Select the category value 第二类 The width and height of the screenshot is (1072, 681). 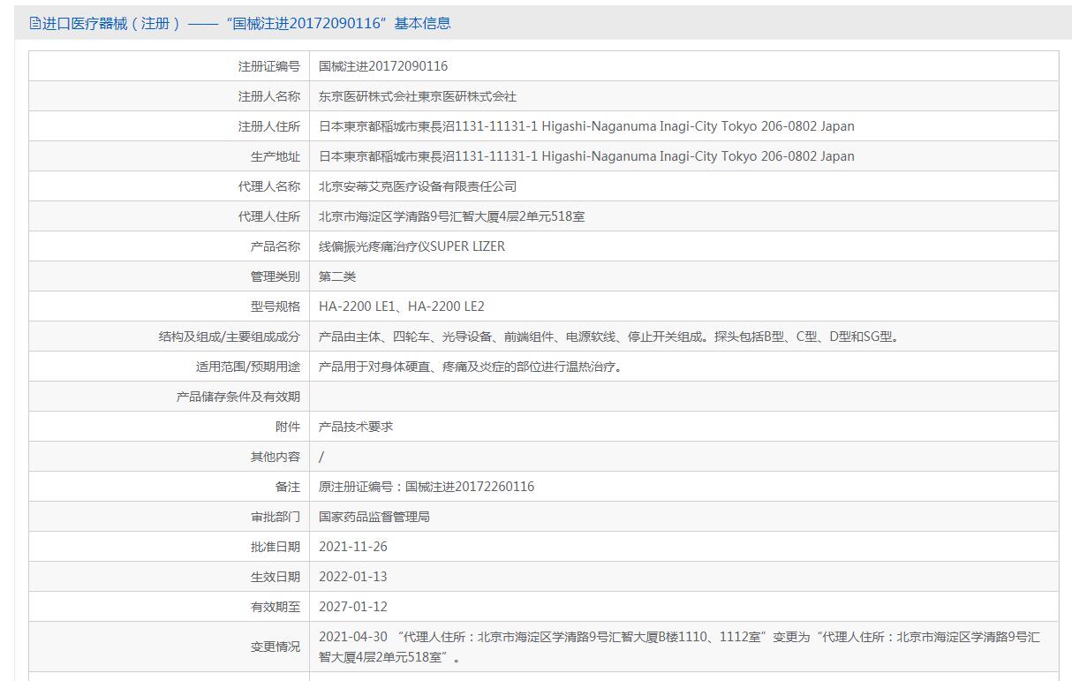tap(337, 276)
